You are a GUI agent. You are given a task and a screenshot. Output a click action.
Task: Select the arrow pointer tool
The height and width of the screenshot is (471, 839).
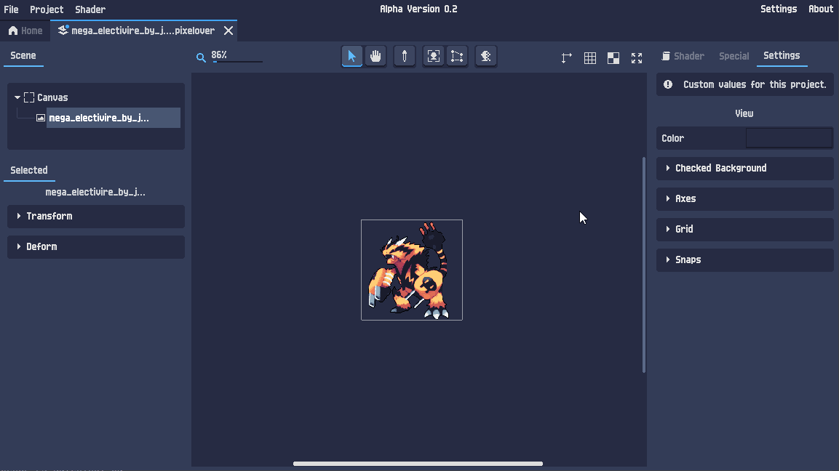click(x=351, y=56)
